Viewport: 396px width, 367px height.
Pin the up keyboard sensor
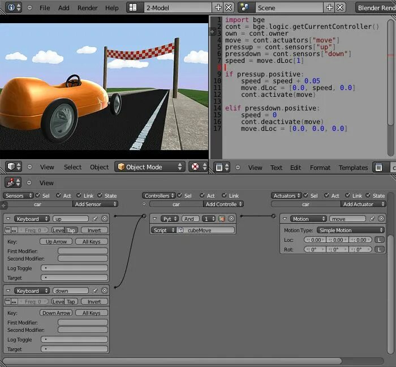[x=94, y=219]
